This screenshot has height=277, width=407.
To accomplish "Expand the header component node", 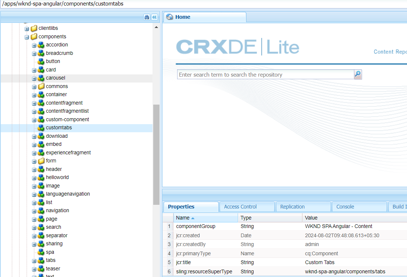I will 34,169.
